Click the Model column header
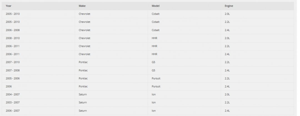The width and height of the screenshot is (300, 116). [156, 6]
